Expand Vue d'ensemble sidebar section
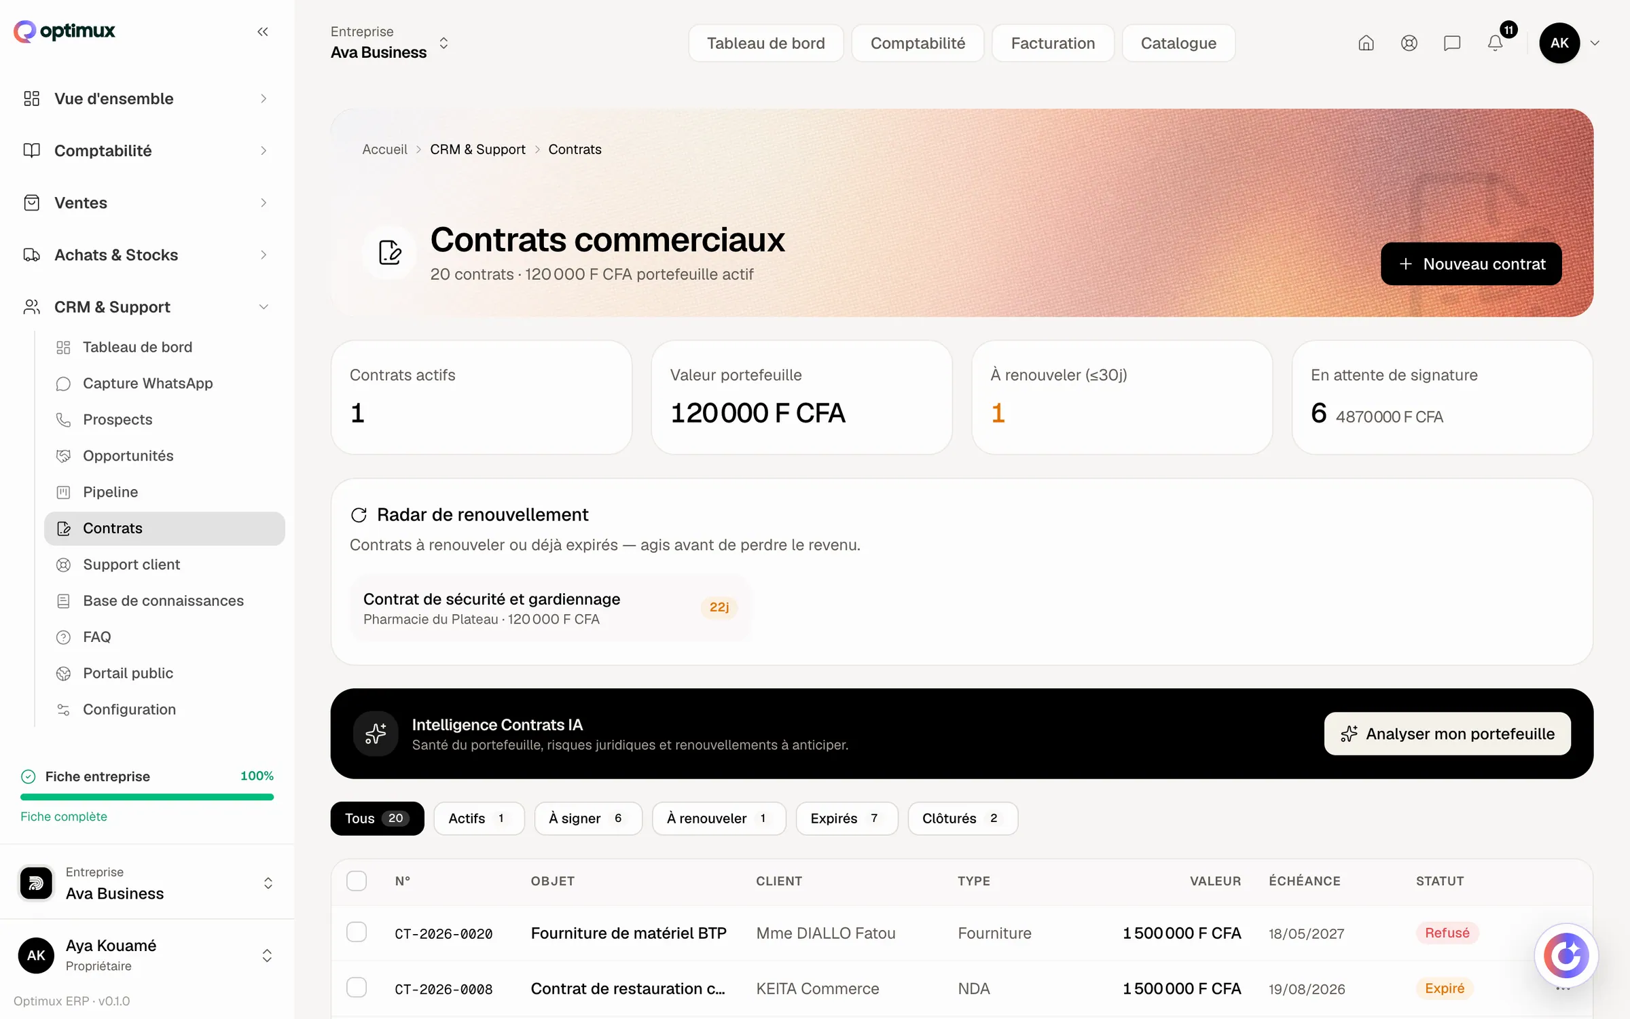Viewport: 1630px width, 1019px height. (x=147, y=99)
